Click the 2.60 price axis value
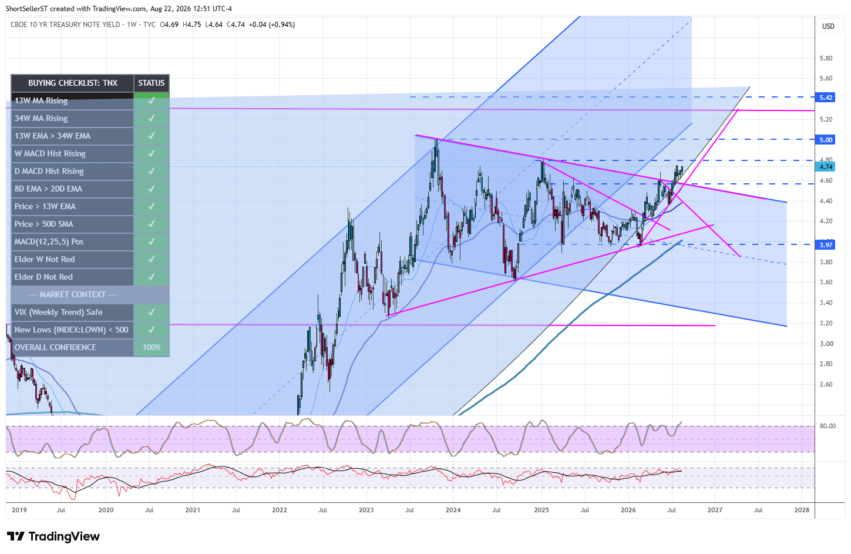851x554 pixels. coord(826,384)
